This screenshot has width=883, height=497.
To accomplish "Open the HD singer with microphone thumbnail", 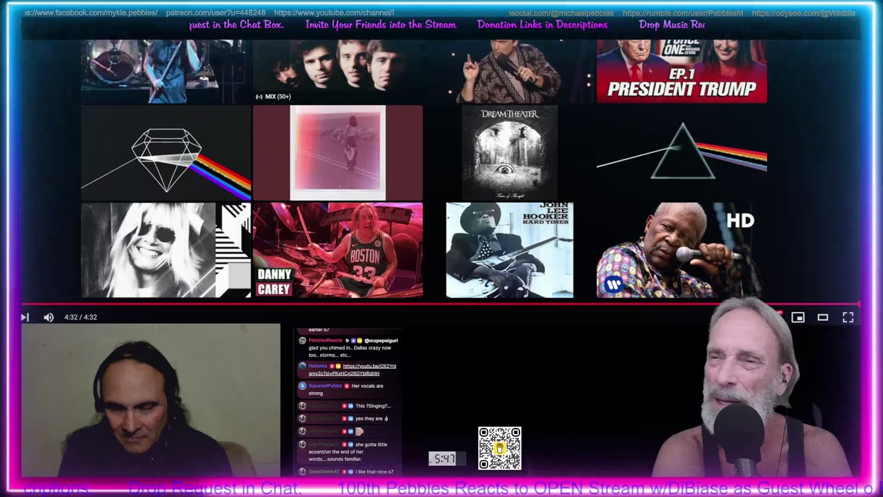I will click(x=682, y=250).
